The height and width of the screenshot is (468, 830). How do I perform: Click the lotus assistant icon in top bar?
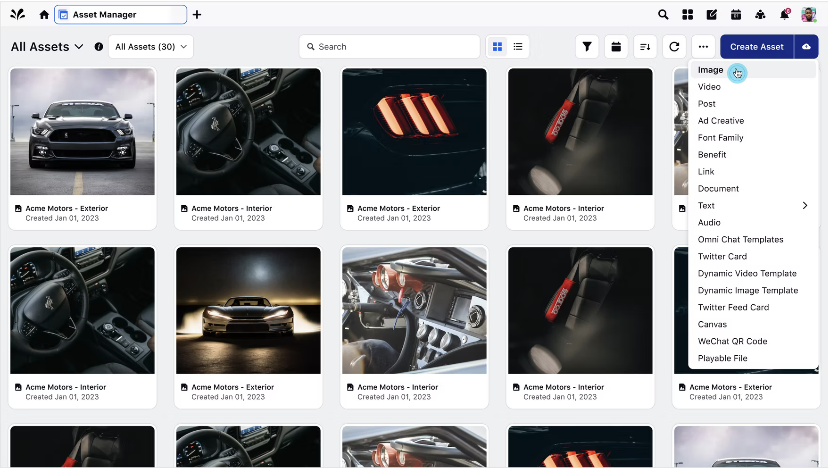[x=760, y=15]
